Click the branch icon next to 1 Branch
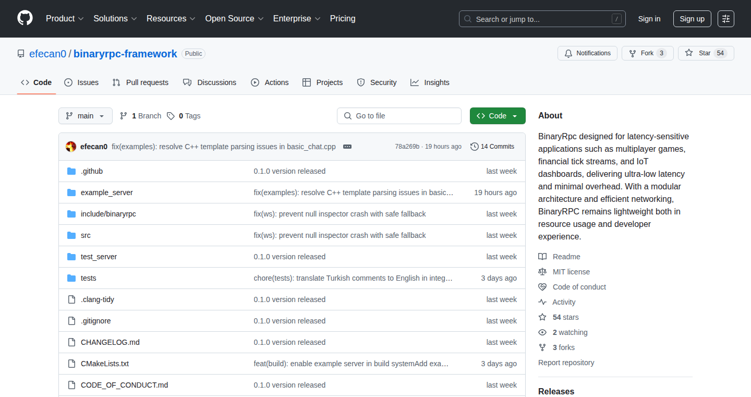This screenshot has width=751, height=397. [124, 116]
